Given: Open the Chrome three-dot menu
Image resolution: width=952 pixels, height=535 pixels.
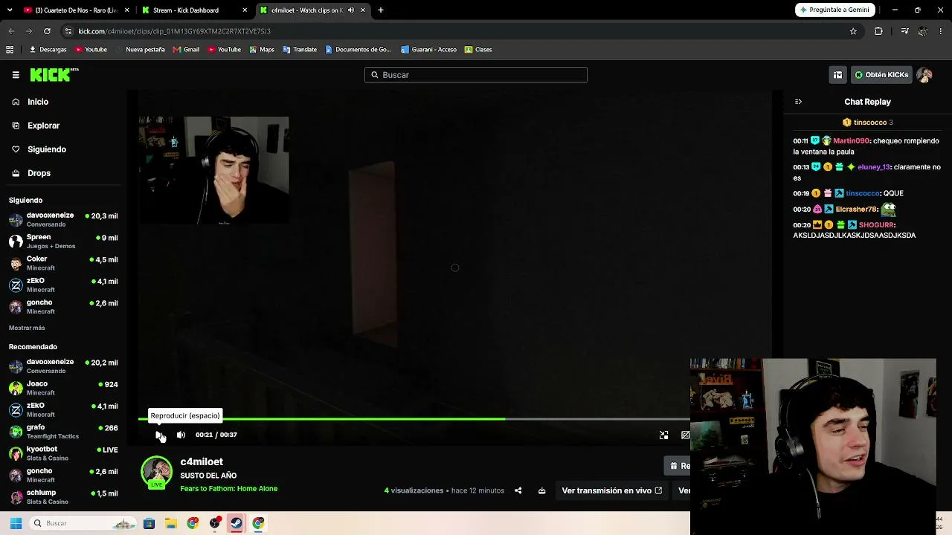Looking at the screenshot, I should (941, 31).
